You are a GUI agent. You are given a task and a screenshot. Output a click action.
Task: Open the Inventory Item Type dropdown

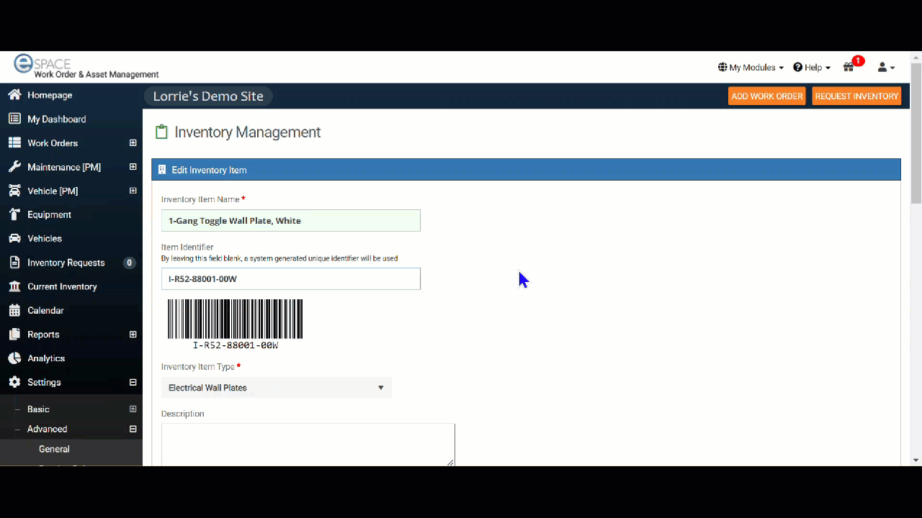(276, 388)
